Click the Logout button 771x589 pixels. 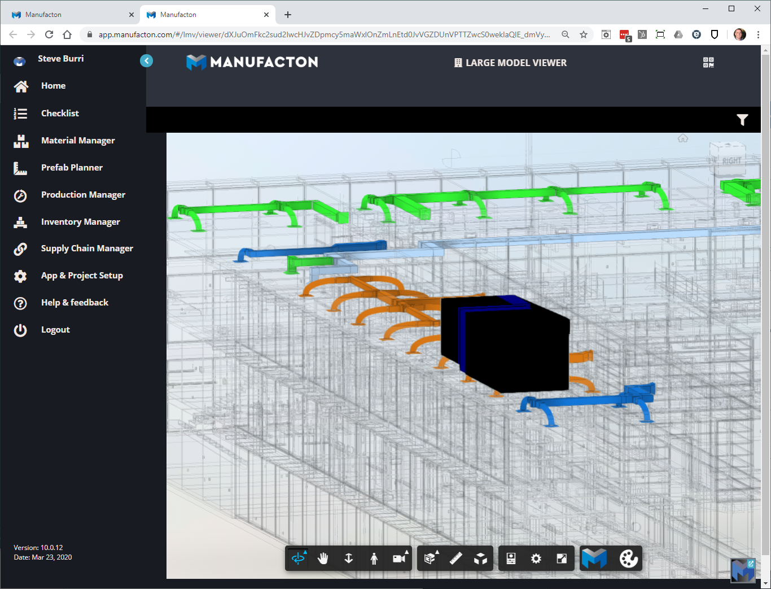tap(55, 329)
